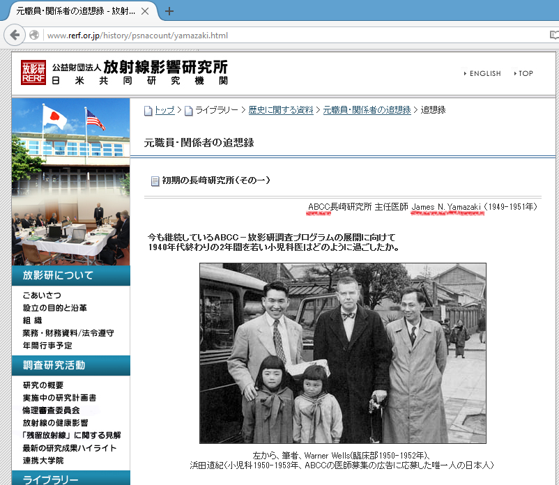This screenshot has width=559, height=485.
Task: Click the 今も継続しているABCC intro line
Action: [272, 238]
